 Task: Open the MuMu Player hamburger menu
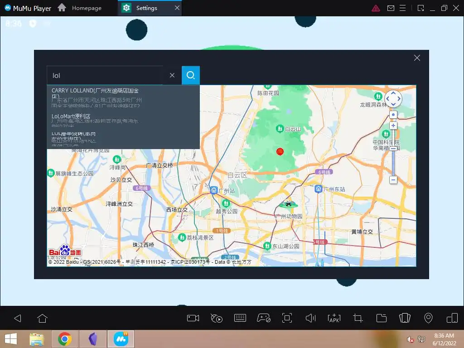click(x=402, y=8)
